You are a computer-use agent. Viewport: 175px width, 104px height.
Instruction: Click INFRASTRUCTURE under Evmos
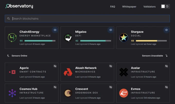tap(143, 93)
